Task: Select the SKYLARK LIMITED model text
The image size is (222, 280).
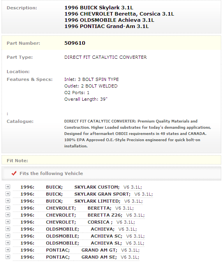Action: [x=97, y=201]
